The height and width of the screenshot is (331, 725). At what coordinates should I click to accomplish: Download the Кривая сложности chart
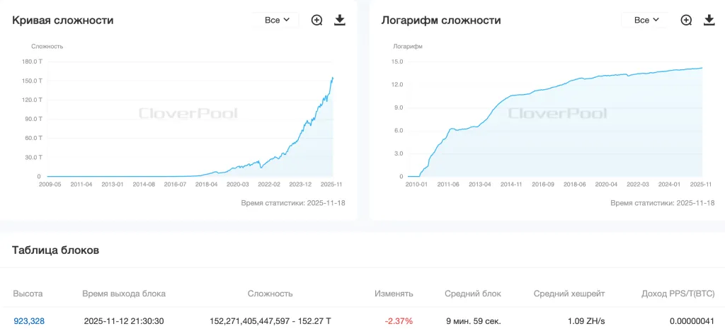[x=340, y=20]
